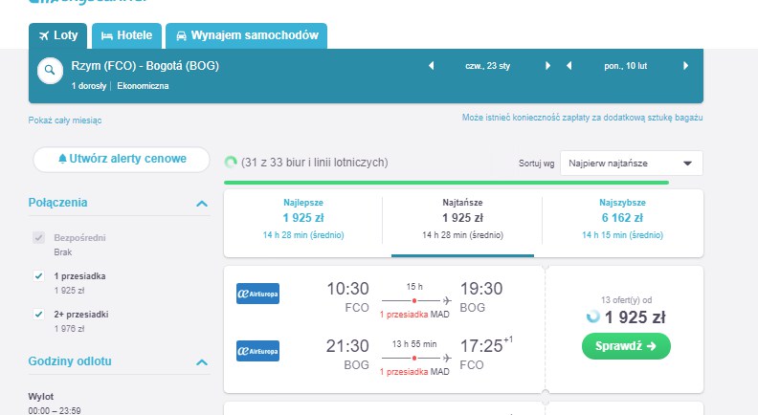Screen dimensions: 758x415
Task: Switch to the Hotele tab
Action: point(126,35)
